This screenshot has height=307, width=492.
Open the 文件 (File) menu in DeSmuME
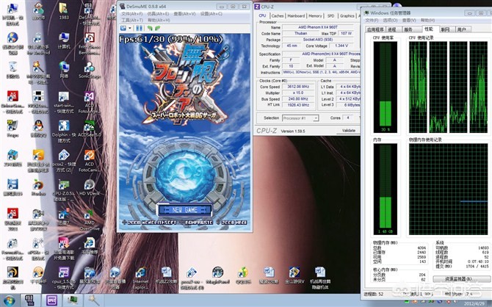(x=133, y=14)
